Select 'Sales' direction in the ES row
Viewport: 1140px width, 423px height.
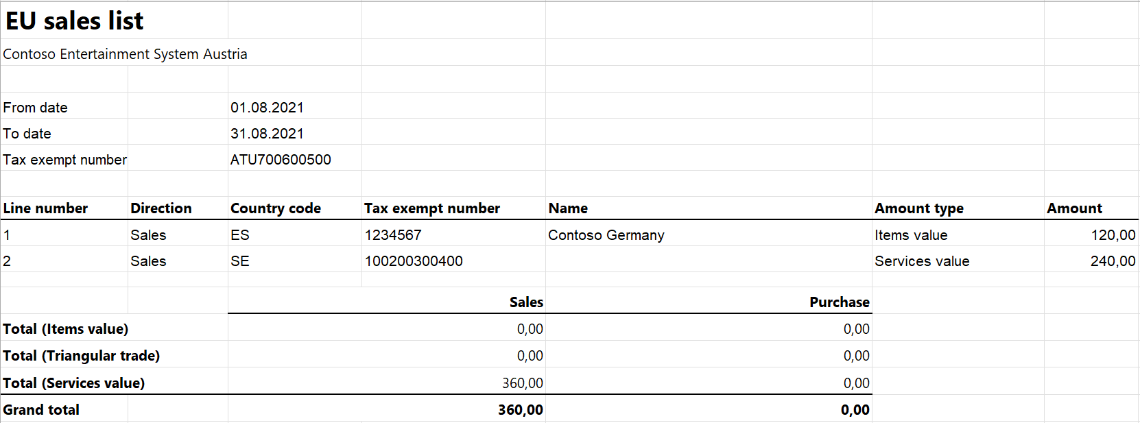148,235
